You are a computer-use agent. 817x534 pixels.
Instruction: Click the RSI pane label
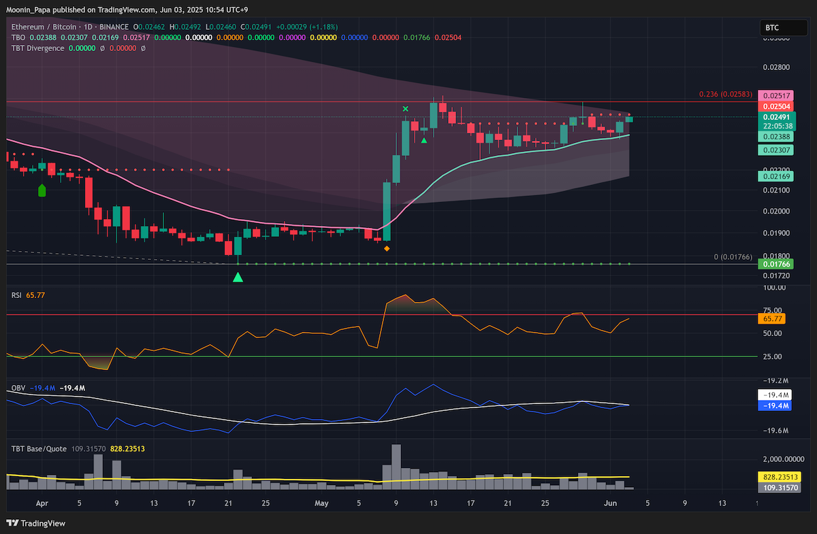point(17,295)
